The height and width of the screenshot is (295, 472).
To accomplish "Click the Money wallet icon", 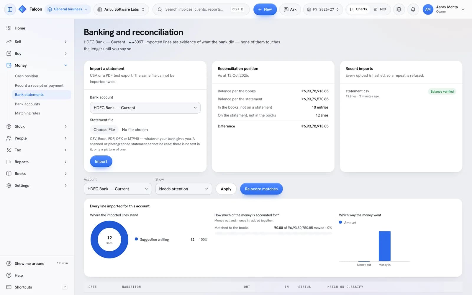I will (9, 65).
